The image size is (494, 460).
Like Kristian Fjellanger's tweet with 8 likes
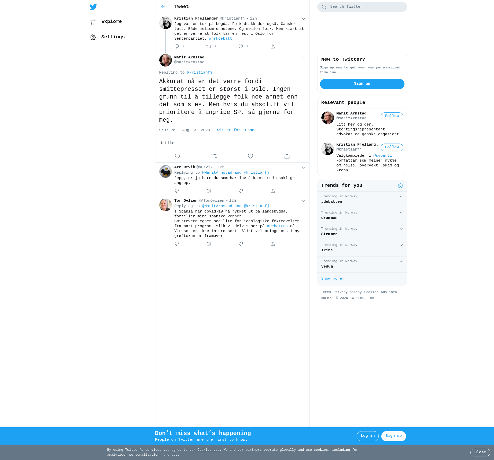241,47
